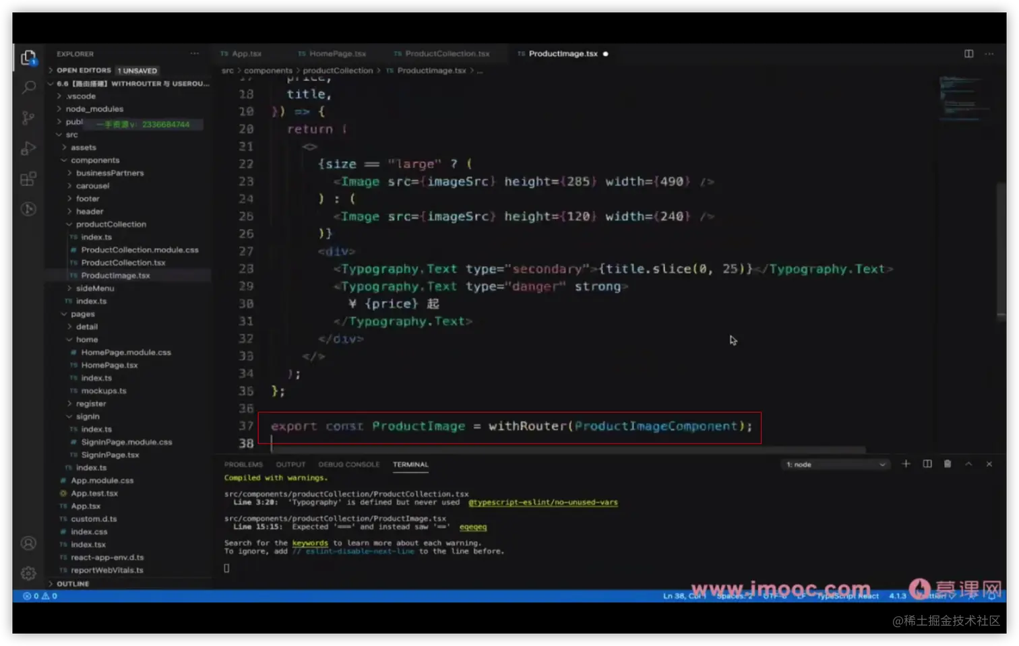Open HomePage.module.css file
This screenshot has width=1019, height=646.
pyautogui.click(x=126, y=352)
